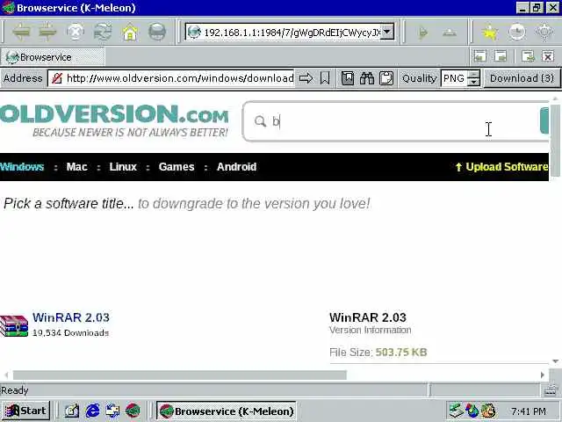
Task: Open the K-Meleon URL bar dropdown arrow
Action: 386,32
